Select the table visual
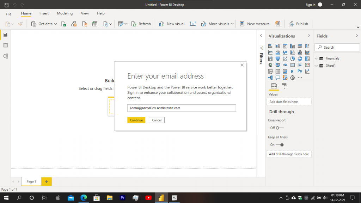Screen dimensions: 361x203 tap(278, 71)
